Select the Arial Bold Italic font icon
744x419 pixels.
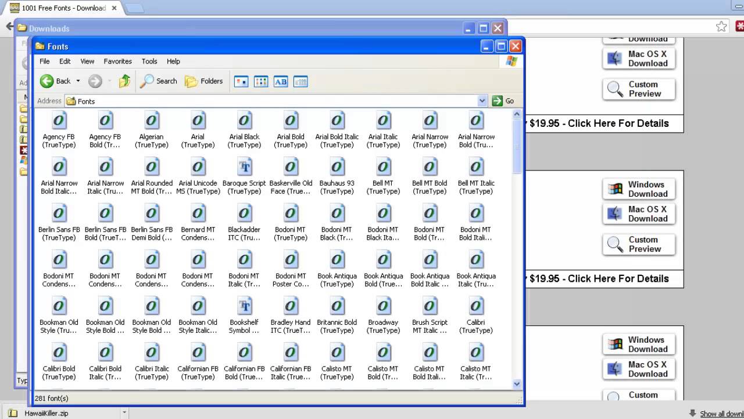tap(337, 121)
